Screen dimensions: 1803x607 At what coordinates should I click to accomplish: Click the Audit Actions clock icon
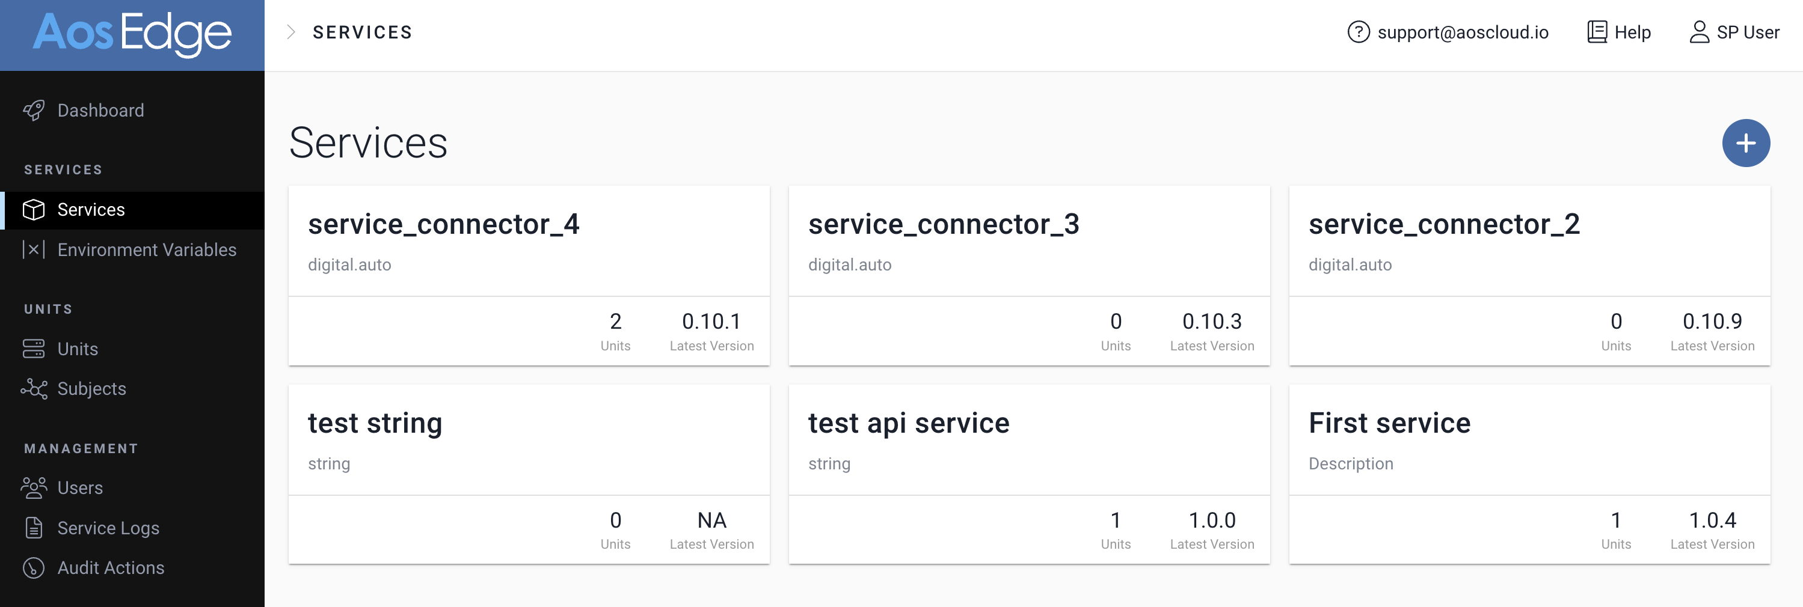coord(34,568)
